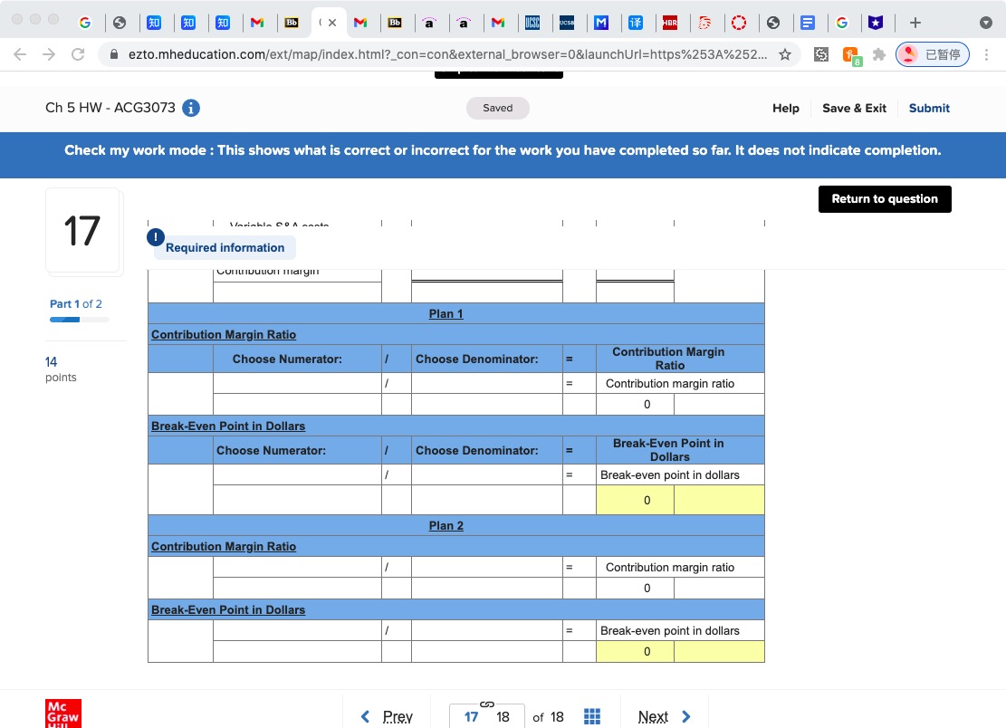Image resolution: width=1006 pixels, height=728 pixels.
Task: Click question number 18 in the pager
Action: pos(503,716)
